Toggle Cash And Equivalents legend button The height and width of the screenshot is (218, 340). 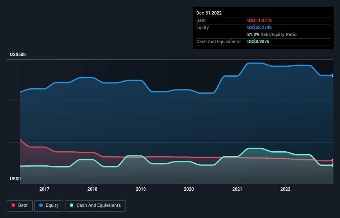(x=95, y=206)
